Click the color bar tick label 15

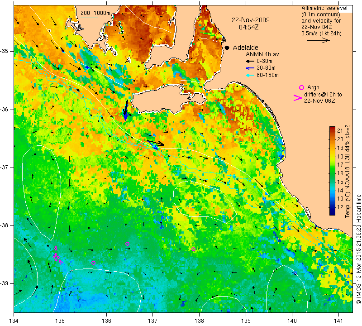340,182
